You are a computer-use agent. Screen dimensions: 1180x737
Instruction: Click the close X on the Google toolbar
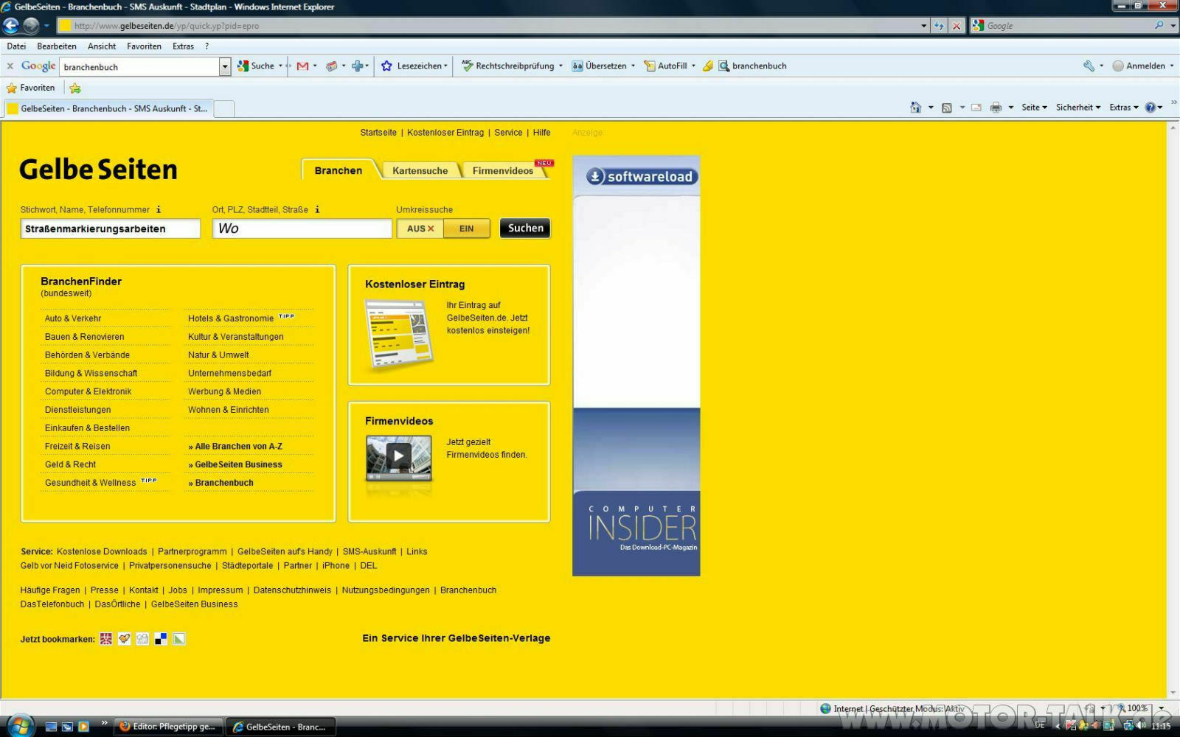tap(10, 66)
